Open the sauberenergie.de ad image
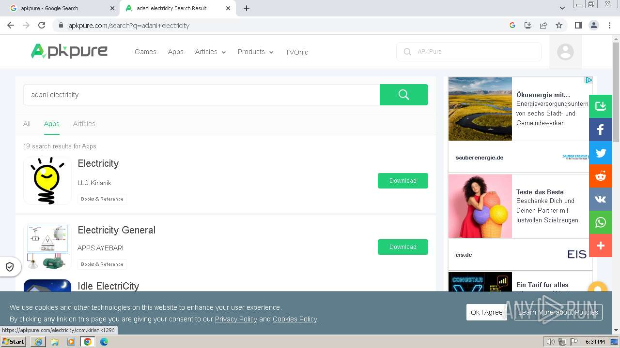 (480, 109)
